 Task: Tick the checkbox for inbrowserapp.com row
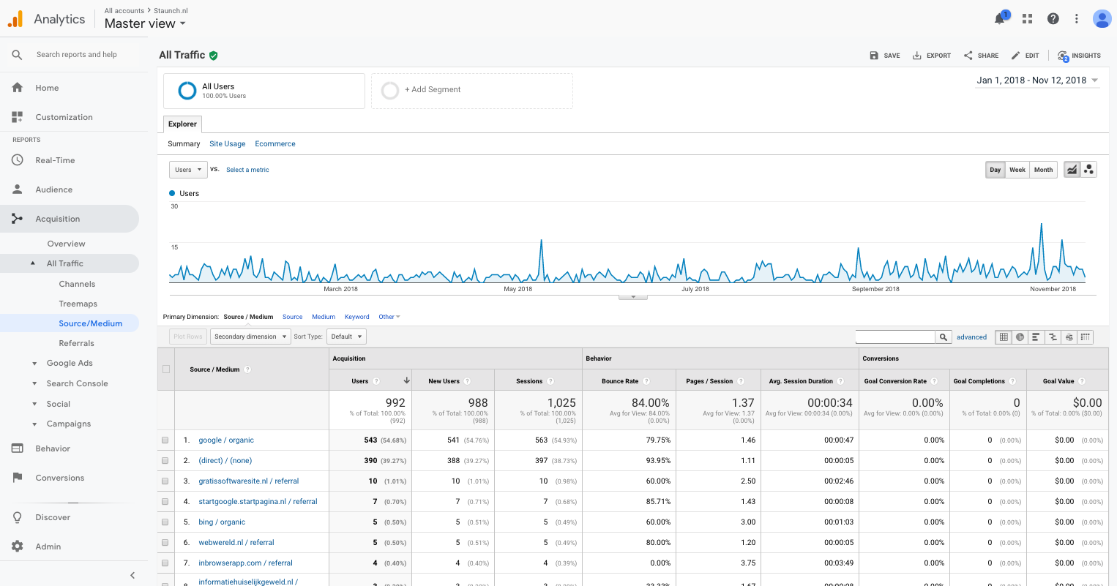click(x=165, y=563)
